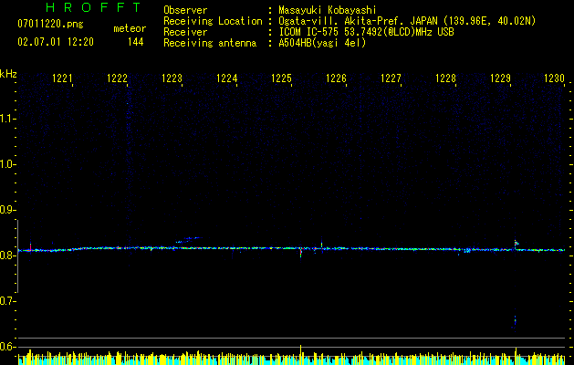Image resolution: width=574 pixels, height=365 pixels.
Task: Click the 1221 time marker
Action: [62, 78]
